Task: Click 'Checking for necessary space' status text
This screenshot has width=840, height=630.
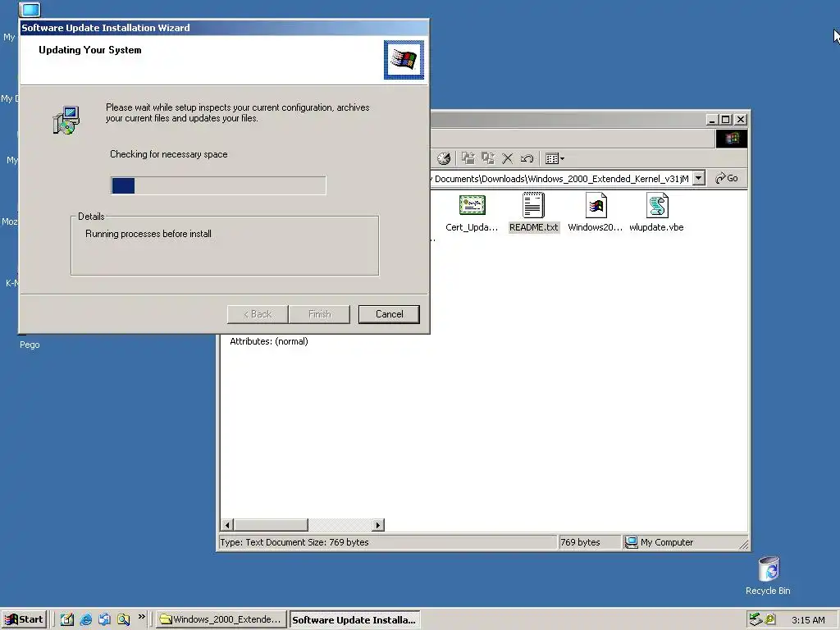Action: click(169, 154)
